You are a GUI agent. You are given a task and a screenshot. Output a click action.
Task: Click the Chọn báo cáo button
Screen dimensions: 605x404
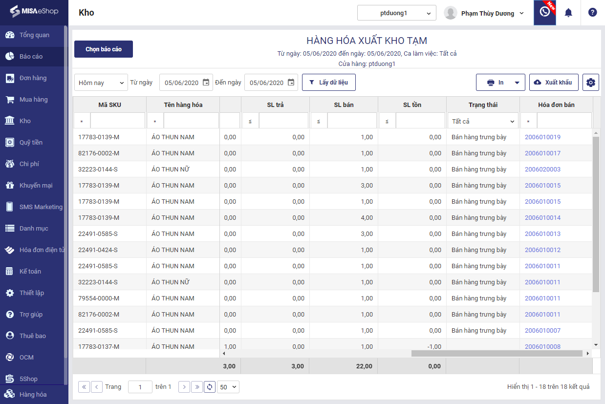pyautogui.click(x=104, y=49)
